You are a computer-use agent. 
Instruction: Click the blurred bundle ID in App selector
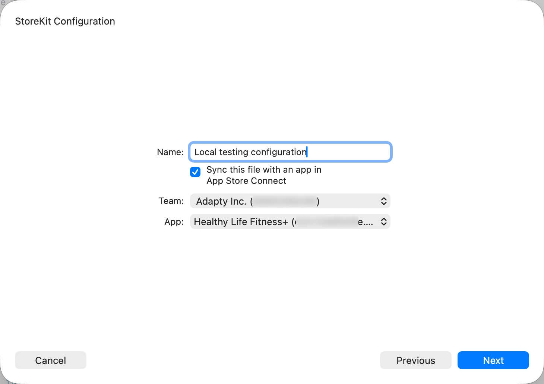point(326,222)
